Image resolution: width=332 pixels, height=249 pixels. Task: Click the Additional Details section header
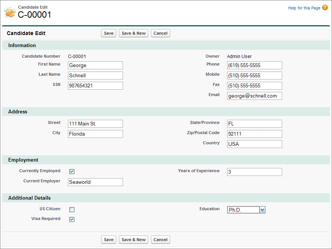[166, 198]
